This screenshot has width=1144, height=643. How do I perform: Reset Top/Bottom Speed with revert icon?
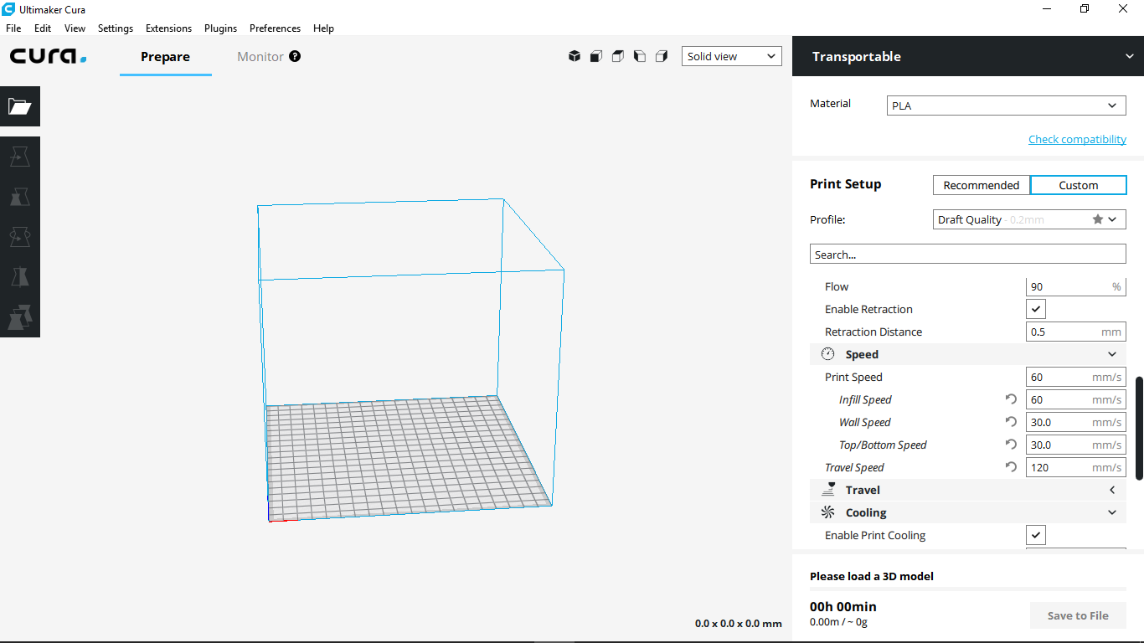[x=1011, y=445]
